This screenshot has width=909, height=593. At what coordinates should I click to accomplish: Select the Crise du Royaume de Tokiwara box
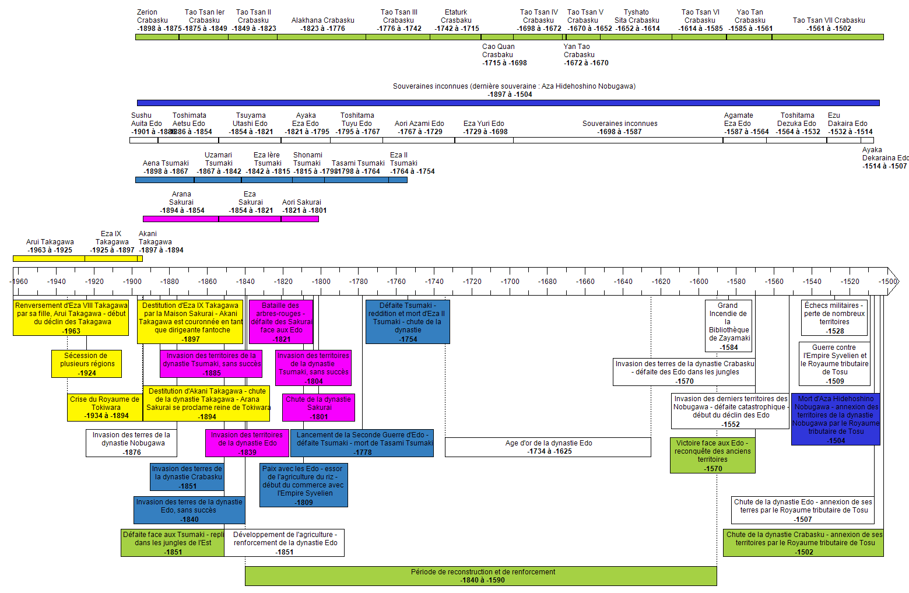coord(105,408)
